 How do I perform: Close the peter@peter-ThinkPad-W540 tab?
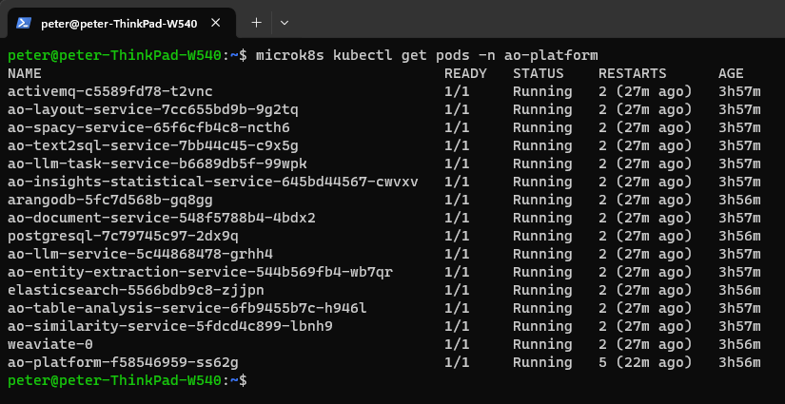pyautogui.click(x=219, y=21)
